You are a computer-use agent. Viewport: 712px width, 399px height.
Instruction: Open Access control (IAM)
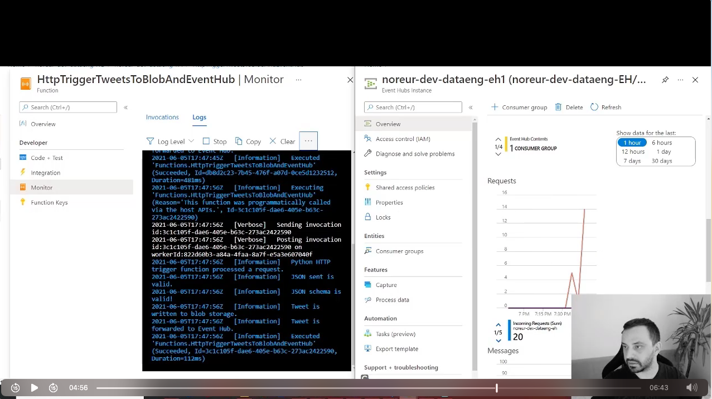(x=403, y=139)
